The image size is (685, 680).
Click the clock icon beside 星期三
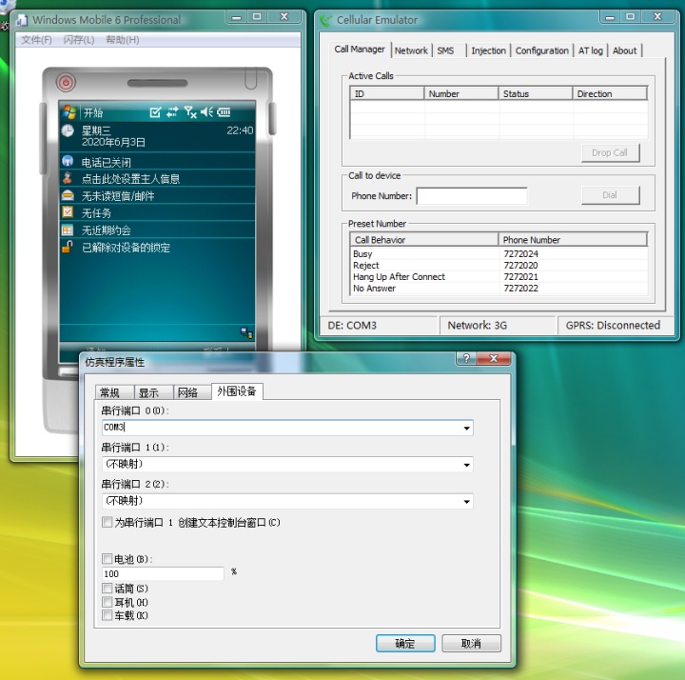click(68, 130)
